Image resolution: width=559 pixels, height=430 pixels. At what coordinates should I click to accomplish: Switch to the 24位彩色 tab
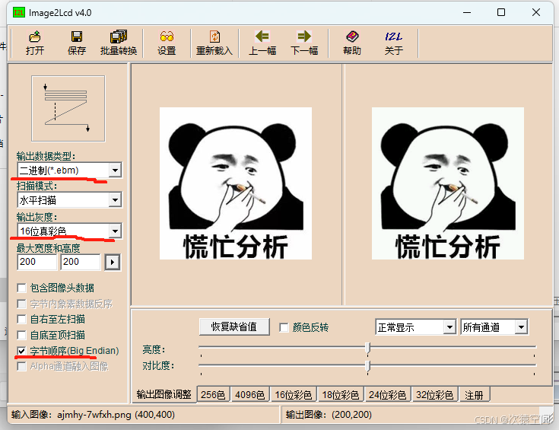click(387, 395)
